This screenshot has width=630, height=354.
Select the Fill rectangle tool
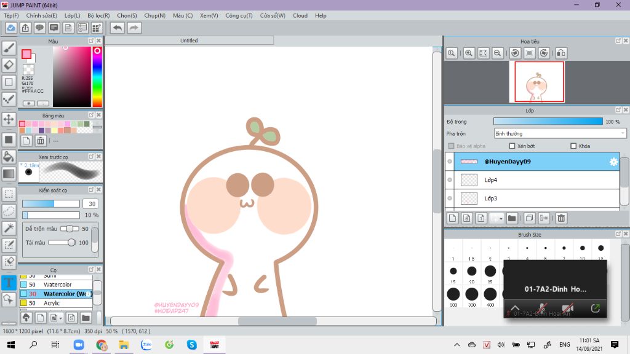pos(9,140)
